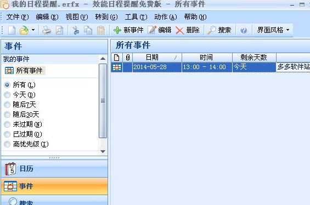Expand the 界面风格 dropdown
This screenshot has height=205, width=310.
273,30
